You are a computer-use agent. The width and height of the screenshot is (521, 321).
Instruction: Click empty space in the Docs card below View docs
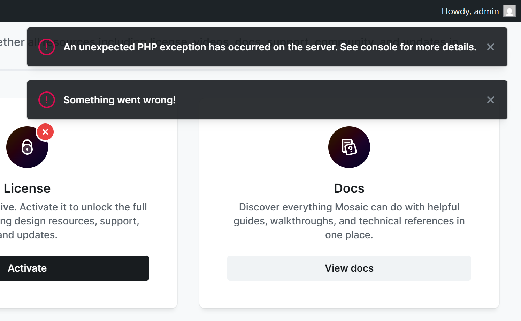pos(349,295)
